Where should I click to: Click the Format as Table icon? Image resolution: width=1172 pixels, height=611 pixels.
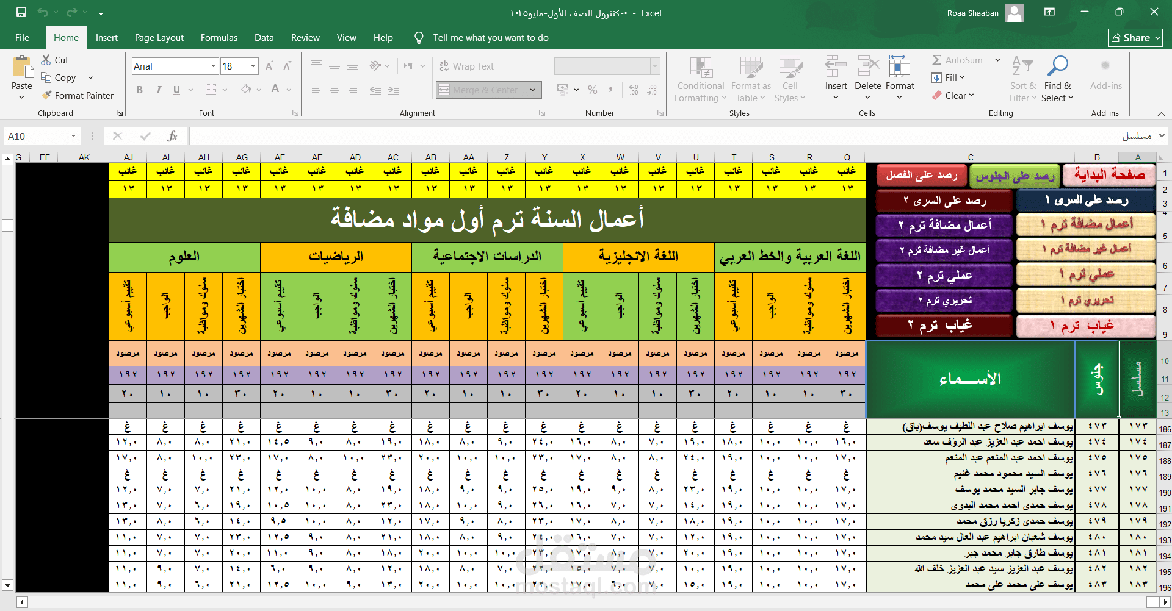point(751,68)
